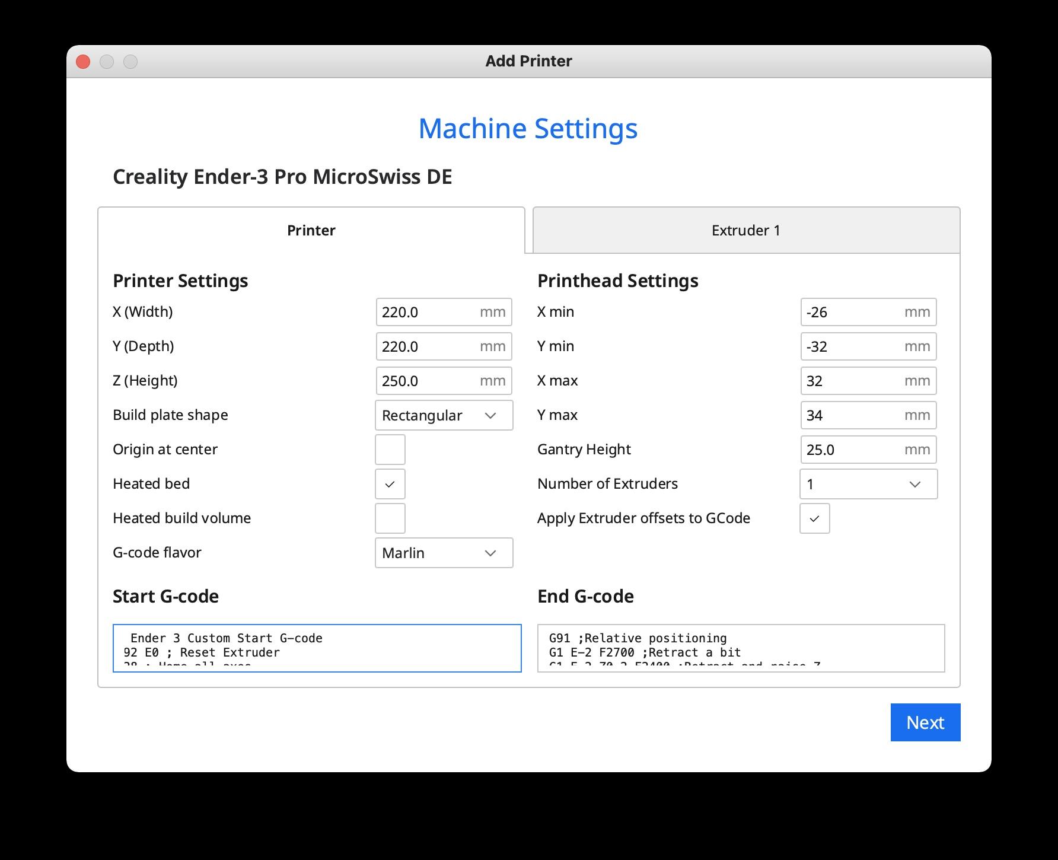Click the Next button
The height and width of the screenshot is (860, 1058).
925,722
